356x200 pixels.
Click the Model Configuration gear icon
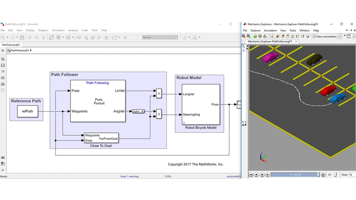click(59, 37)
